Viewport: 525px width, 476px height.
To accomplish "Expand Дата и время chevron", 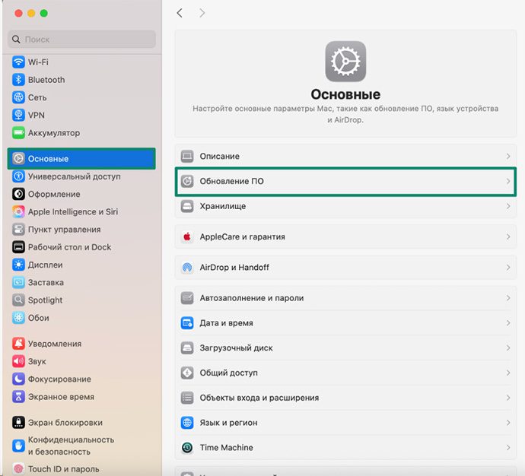I will tap(508, 323).
